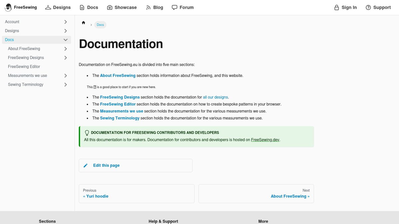Select Sewing Terminology in the sidebar
This screenshot has height=224, width=399.
26,84
